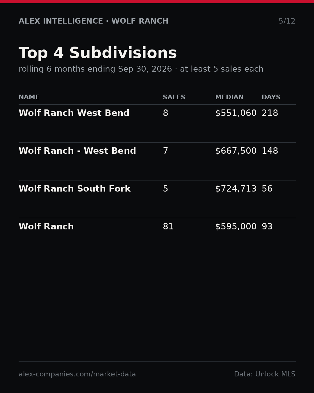
Task: Click the $551,060 median value
Action: pos(236,113)
